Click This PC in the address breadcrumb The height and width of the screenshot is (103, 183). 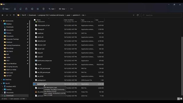click(x=24, y=15)
